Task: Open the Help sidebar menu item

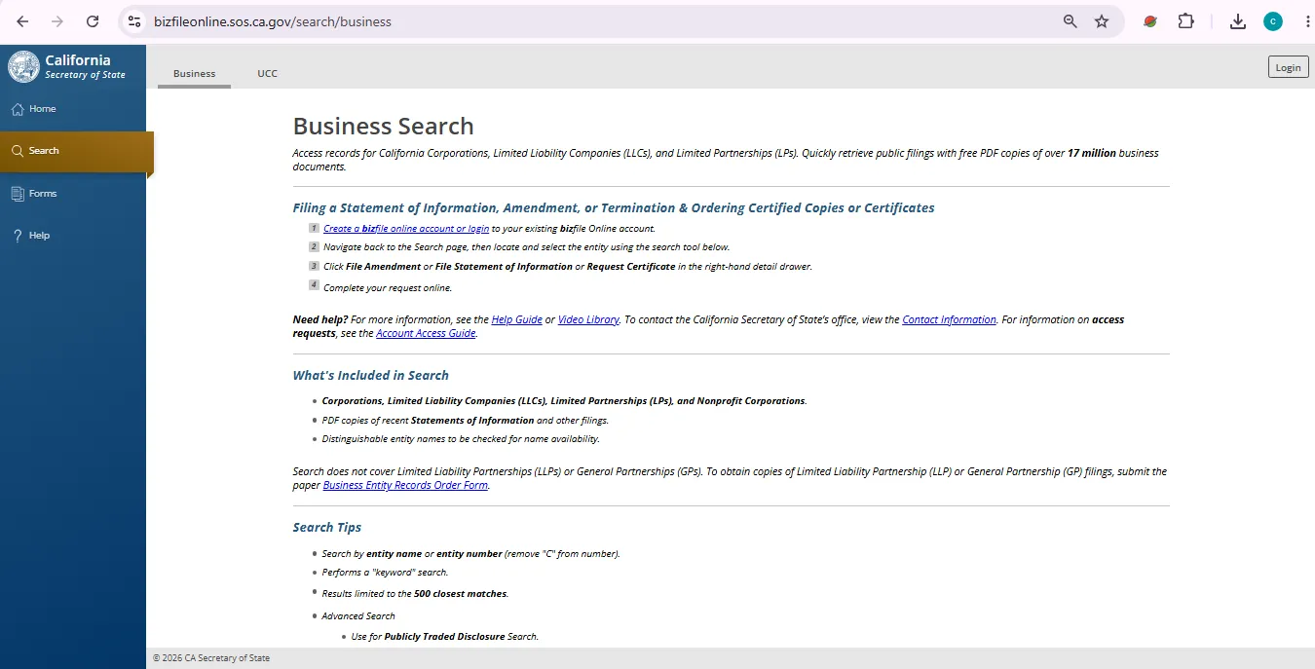Action: click(x=73, y=236)
